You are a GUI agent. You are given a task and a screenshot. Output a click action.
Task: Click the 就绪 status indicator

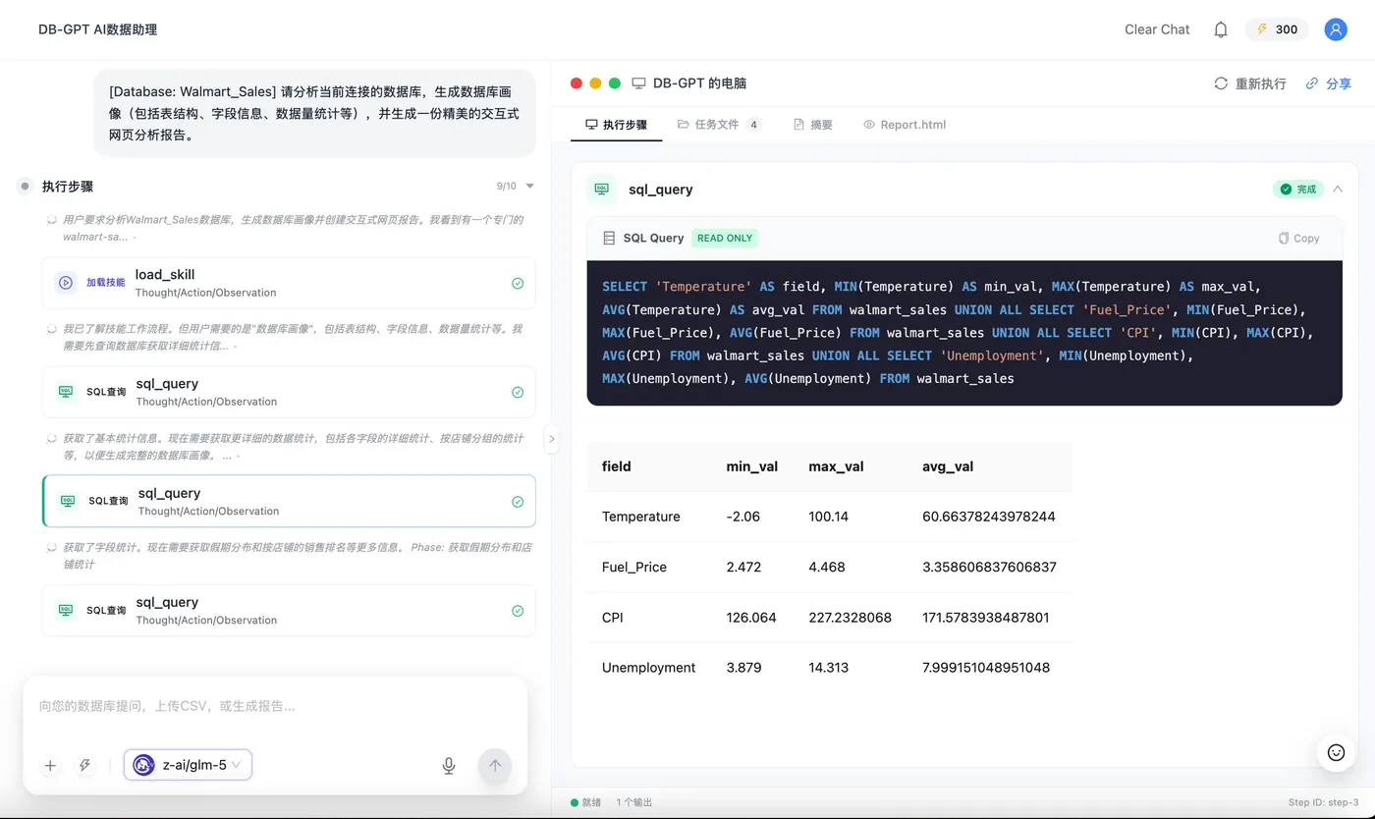(x=586, y=802)
